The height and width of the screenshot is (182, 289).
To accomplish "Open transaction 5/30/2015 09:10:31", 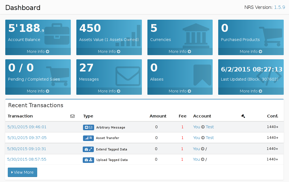I will pyautogui.click(x=27, y=149).
